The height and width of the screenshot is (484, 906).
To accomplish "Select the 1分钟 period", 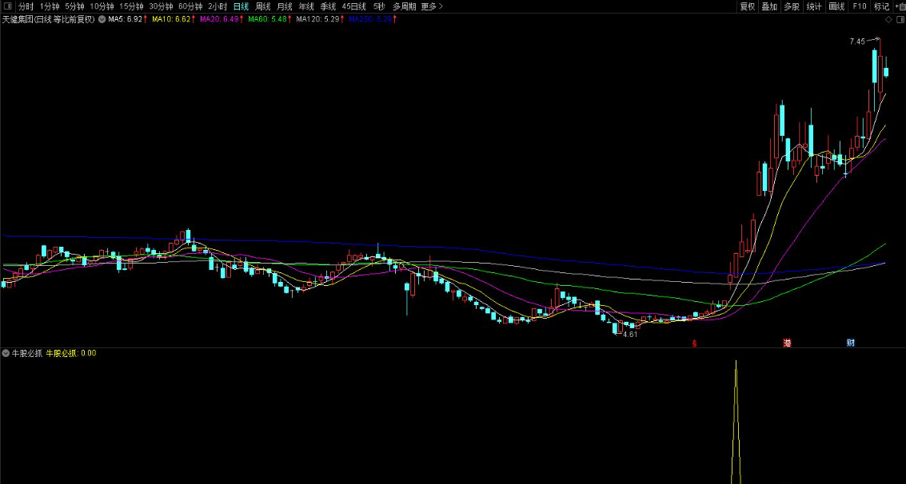I will (x=50, y=6).
